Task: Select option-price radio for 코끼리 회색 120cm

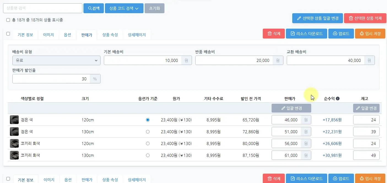Action: 148,144
